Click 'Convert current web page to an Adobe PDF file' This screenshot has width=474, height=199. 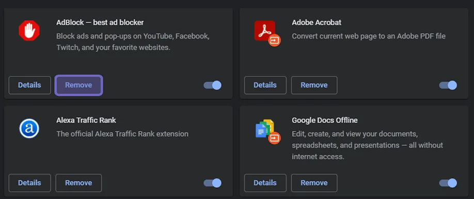(x=369, y=37)
